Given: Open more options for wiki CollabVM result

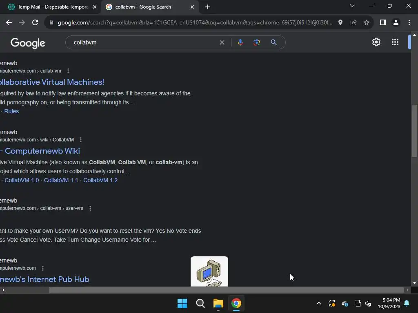Looking at the screenshot, I should click(81, 140).
